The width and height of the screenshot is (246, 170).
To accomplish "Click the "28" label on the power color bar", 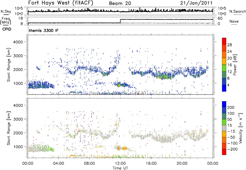I will tap(229, 45).
